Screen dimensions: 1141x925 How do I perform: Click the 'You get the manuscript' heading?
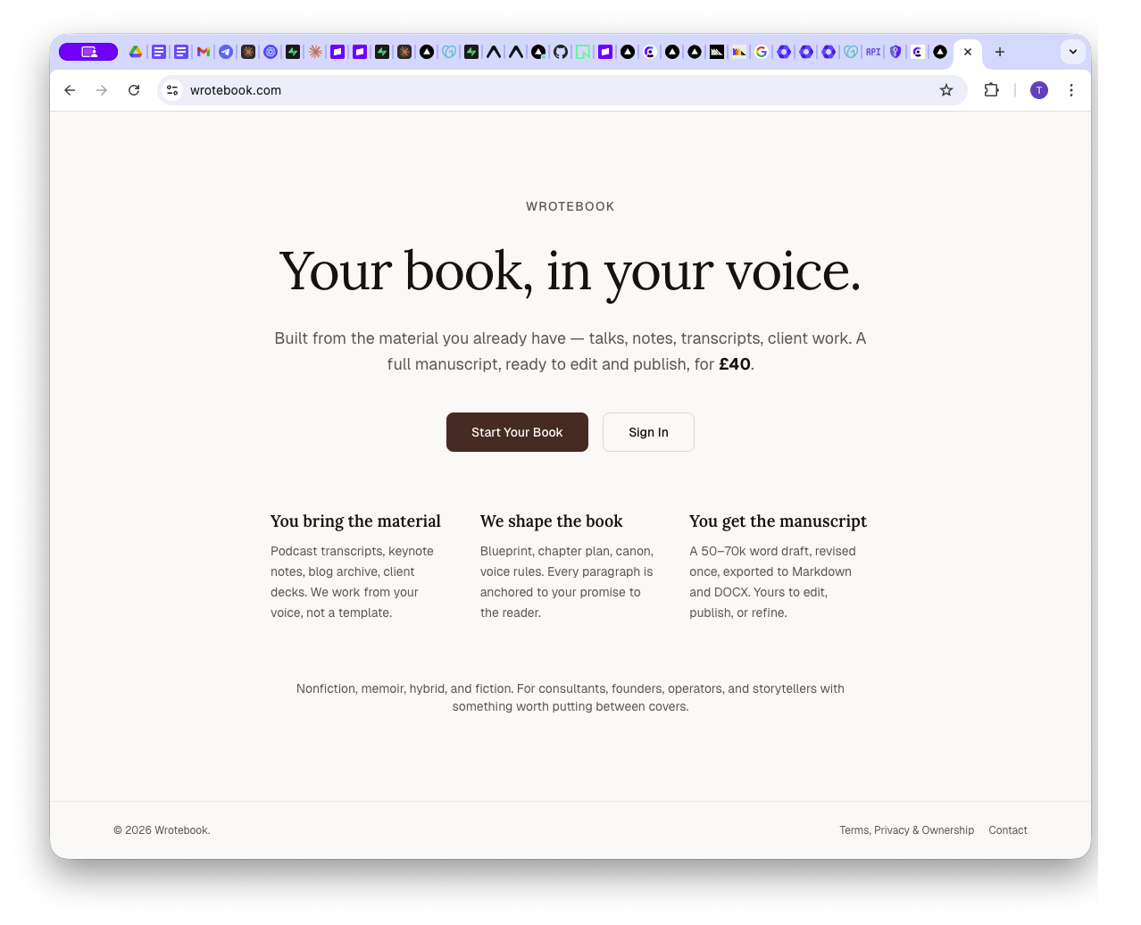[x=778, y=521]
